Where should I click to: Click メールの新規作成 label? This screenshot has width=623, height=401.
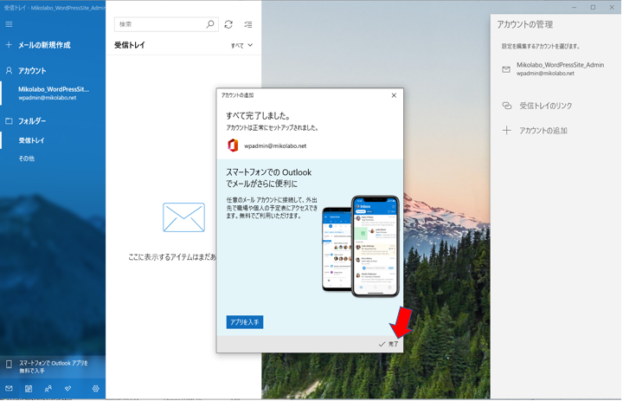point(44,45)
